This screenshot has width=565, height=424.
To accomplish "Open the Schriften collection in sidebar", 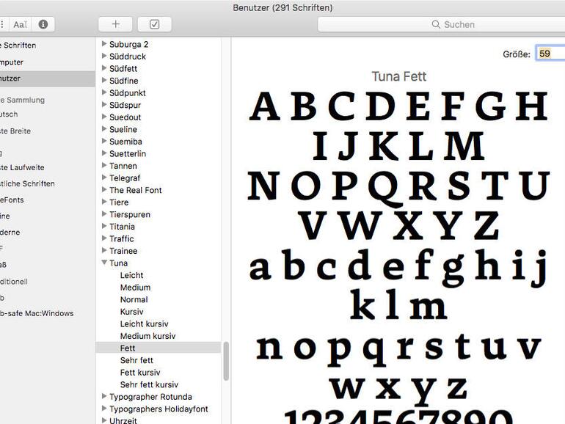I will pos(18,45).
